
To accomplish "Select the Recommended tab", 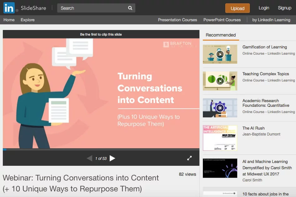I will coord(221,35).
